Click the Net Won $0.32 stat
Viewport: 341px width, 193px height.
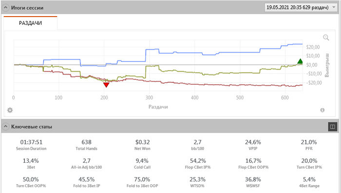pos(142,145)
